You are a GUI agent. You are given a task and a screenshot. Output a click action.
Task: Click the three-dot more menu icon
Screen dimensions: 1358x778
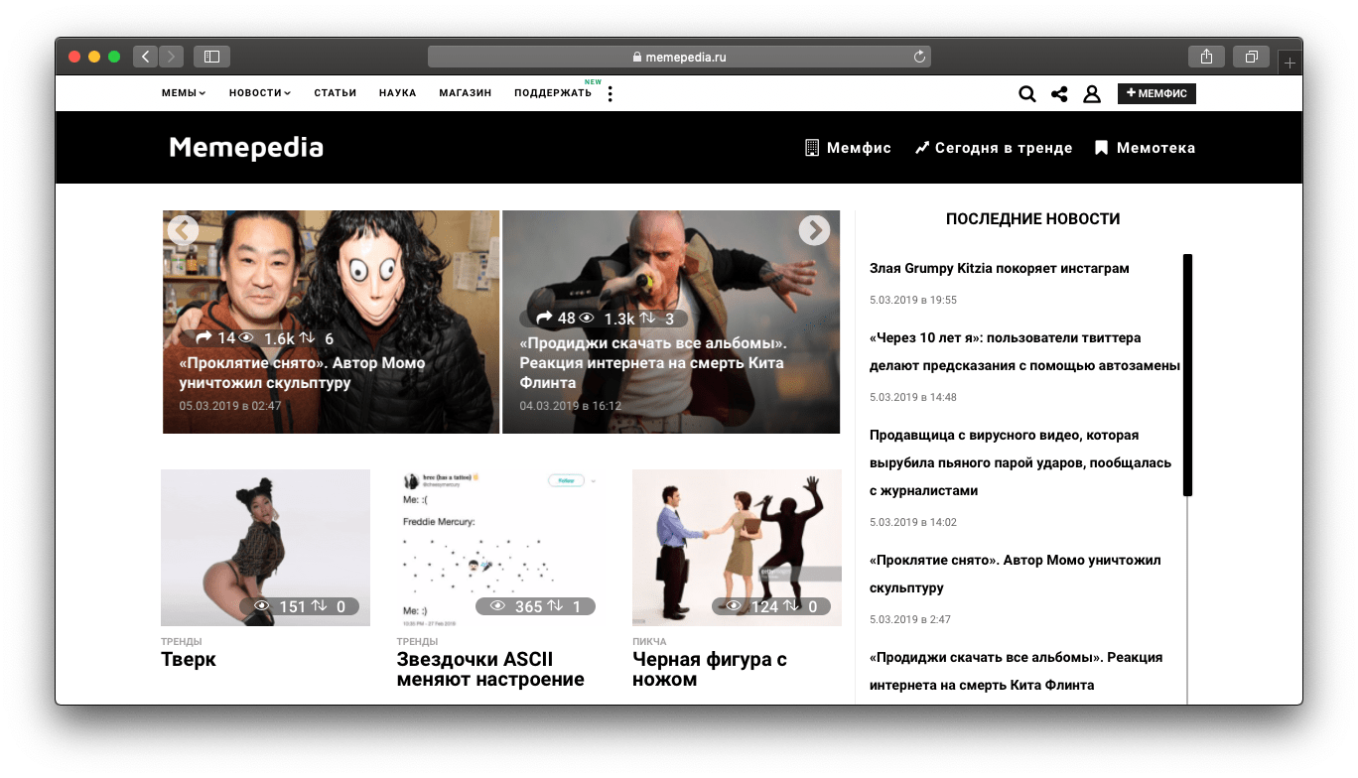[610, 93]
